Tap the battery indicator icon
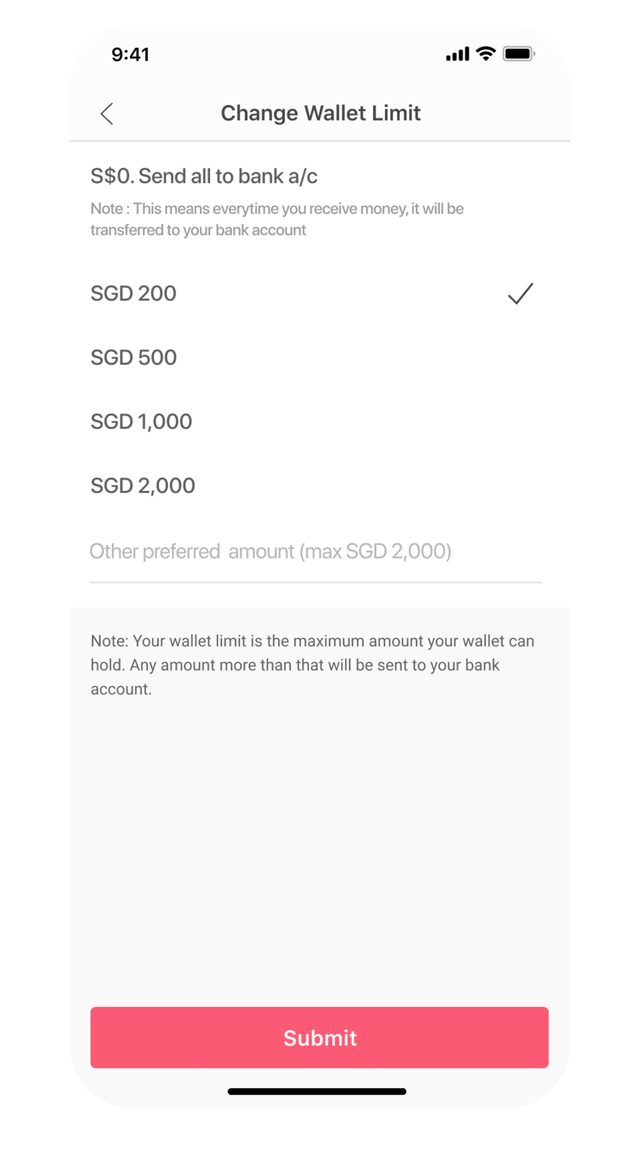The height and width of the screenshot is (1156, 642). [519, 54]
